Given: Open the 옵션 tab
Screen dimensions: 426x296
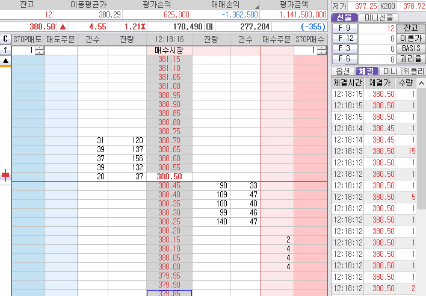Looking at the screenshot, I should pos(343,71).
